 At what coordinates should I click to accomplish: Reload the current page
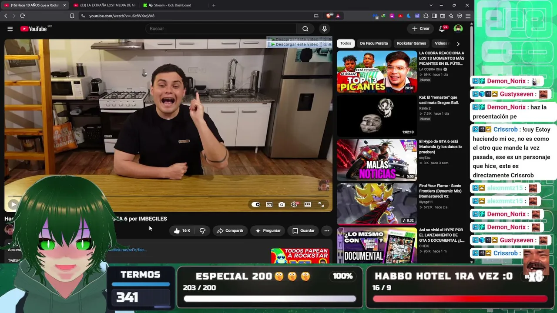pos(23,16)
